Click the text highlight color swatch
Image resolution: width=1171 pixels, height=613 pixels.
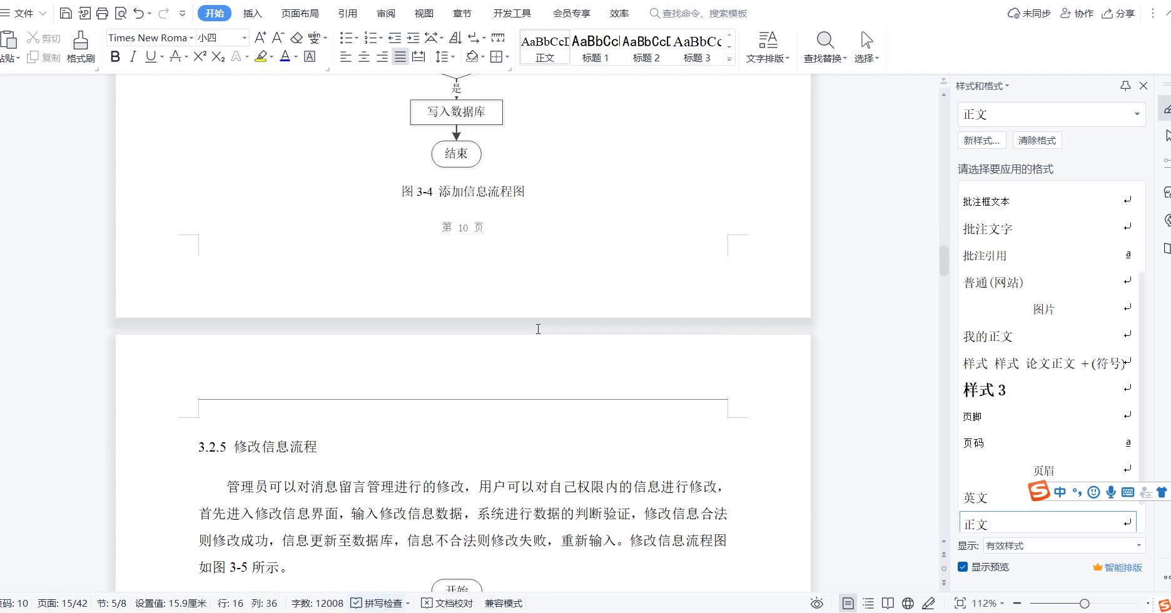(x=261, y=57)
